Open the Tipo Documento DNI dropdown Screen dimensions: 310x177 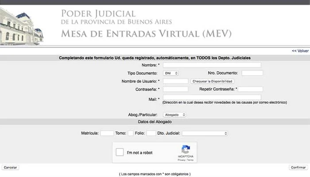(x=171, y=73)
